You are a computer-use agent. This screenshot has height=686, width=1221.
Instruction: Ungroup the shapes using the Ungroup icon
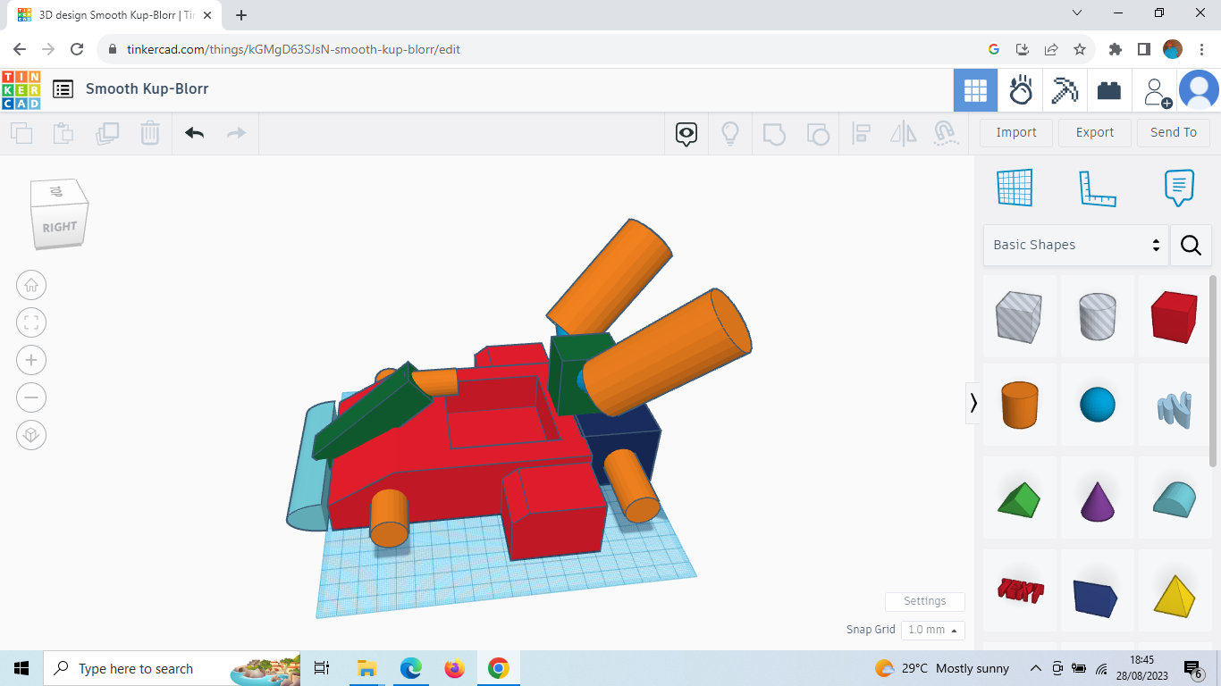pyautogui.click(x=817, y=132)
